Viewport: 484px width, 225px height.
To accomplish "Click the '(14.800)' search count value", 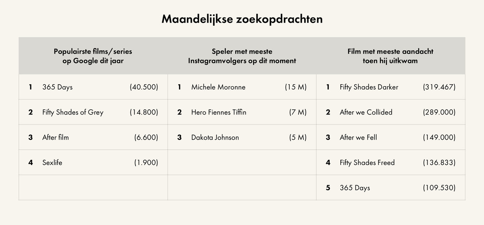I will tap(144, 112).
